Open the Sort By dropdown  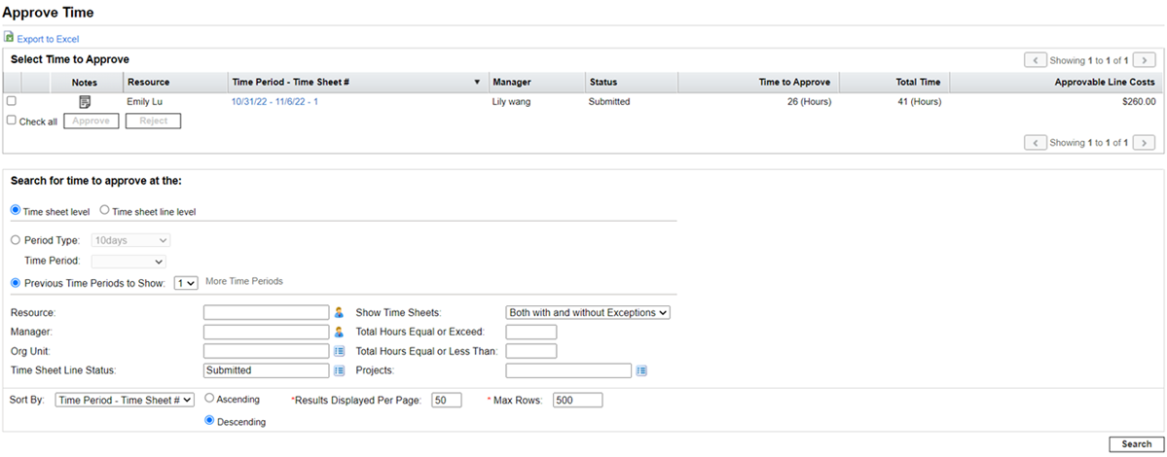tap(126, 400)
